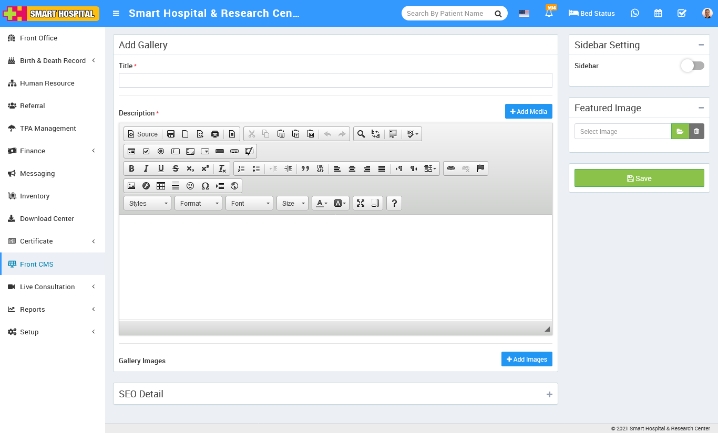718x433 pixels.
Task: Open Inventory in the left menu
Action: pyautogui.click(x=35, y=196)
